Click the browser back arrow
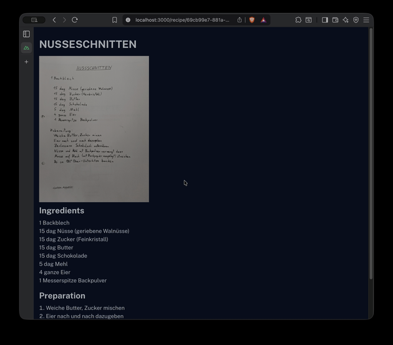The image size is (393, 345). coord(54,20)
